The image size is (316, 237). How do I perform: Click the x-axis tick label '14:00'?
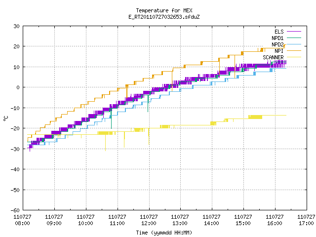pos(211,223)
